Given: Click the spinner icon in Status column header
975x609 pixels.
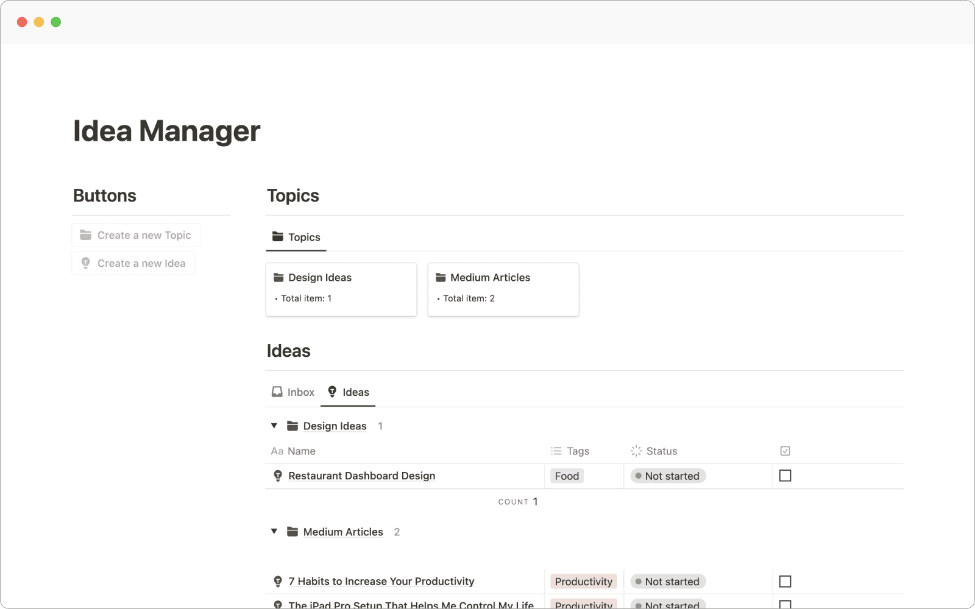Looking at the screenshot, I should point(636,451).
